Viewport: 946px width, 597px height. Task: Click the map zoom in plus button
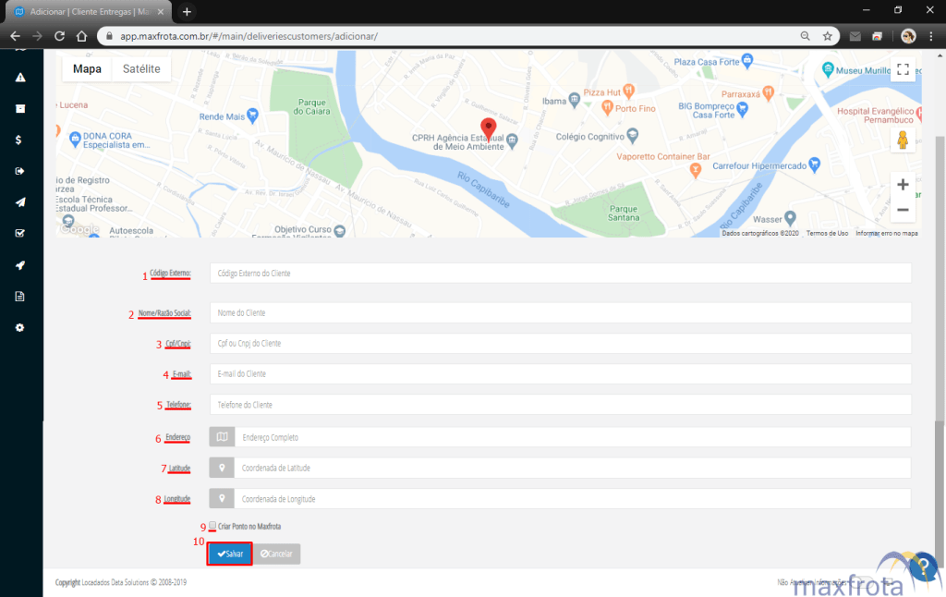pyautogui.click(x=903, y=185)
